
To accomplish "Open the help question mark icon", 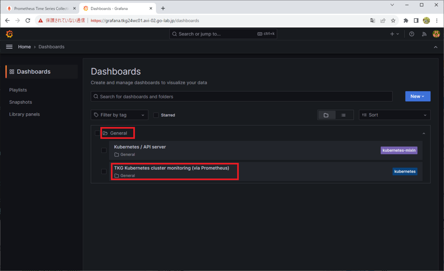I will pos(412,34).
